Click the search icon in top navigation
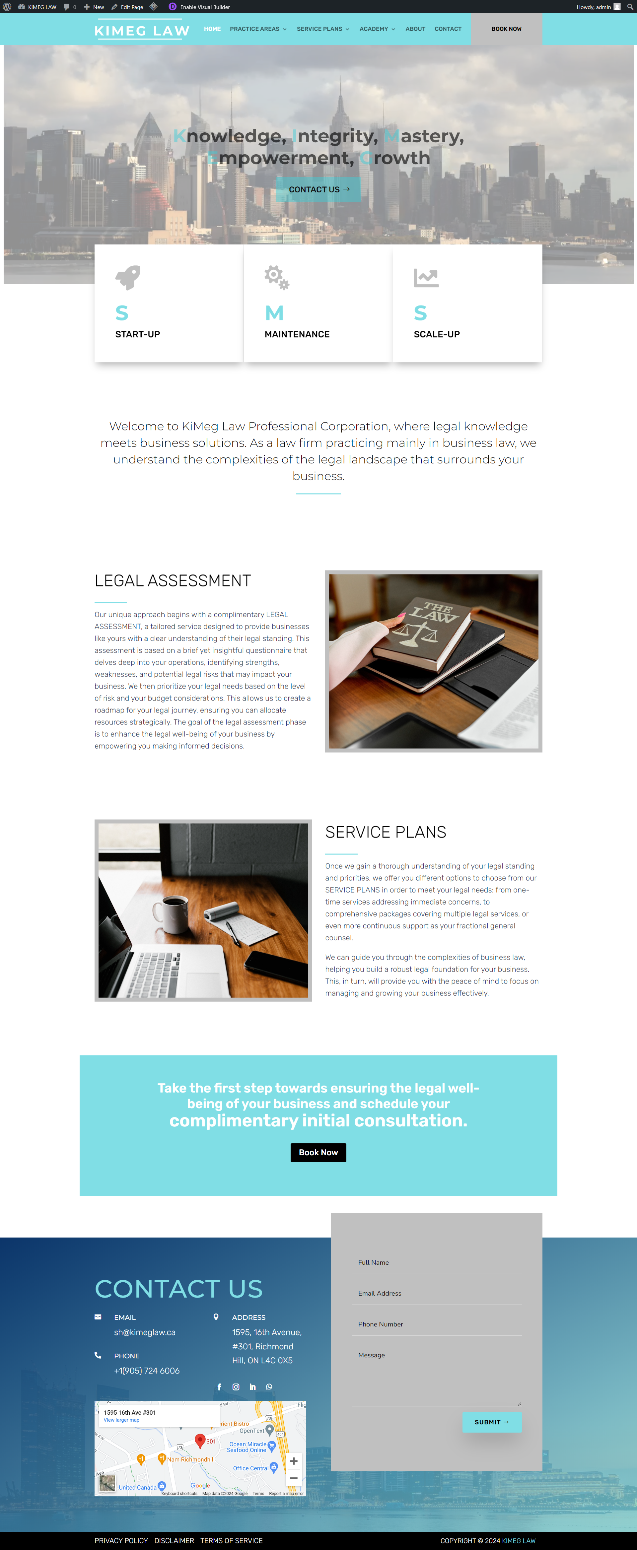The width and height of the screenshot is (637, 1550). click(x=631, y=7)
